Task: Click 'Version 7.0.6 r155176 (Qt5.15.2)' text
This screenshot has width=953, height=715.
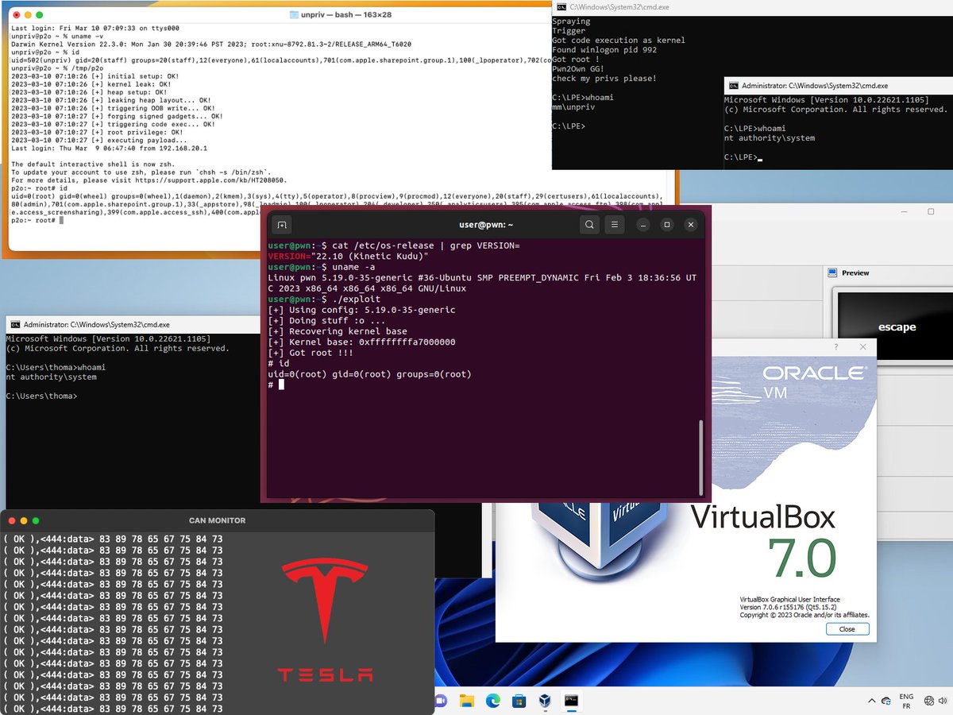Action: point(788,607)
